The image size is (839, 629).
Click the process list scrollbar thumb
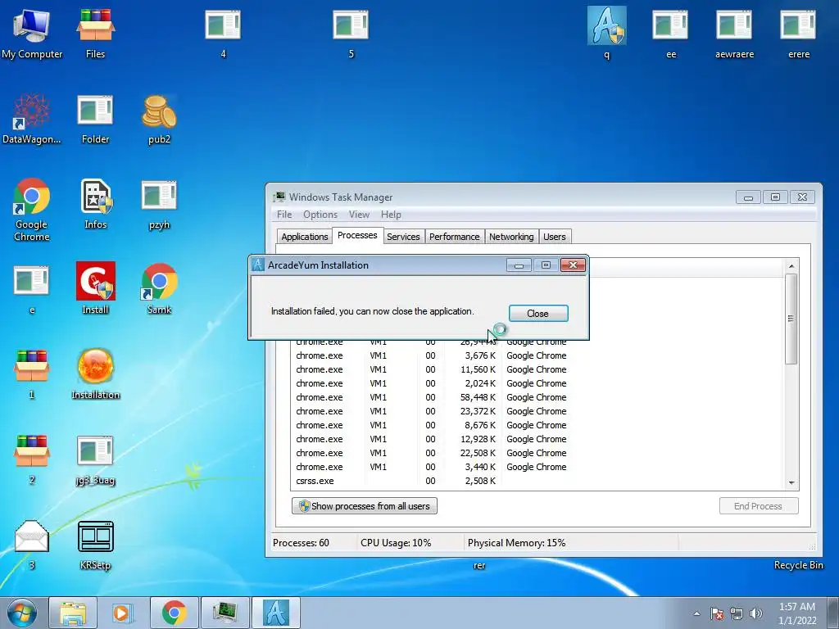791,319
